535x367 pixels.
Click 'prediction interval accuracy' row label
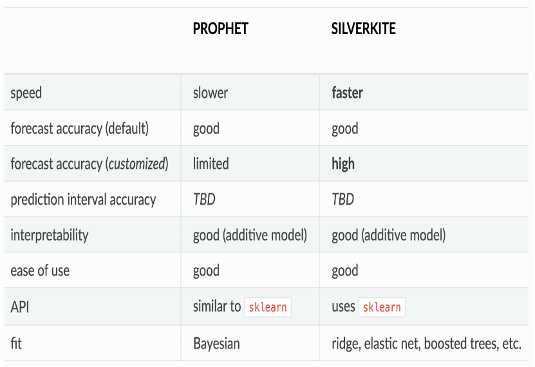pos(83,200)
